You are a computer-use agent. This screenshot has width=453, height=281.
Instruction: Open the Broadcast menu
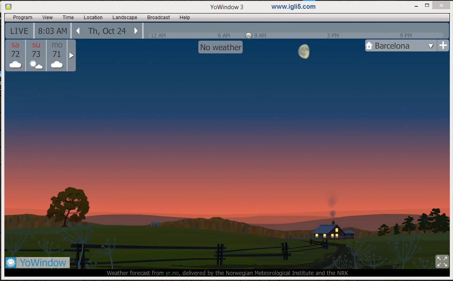click(158, 18)
